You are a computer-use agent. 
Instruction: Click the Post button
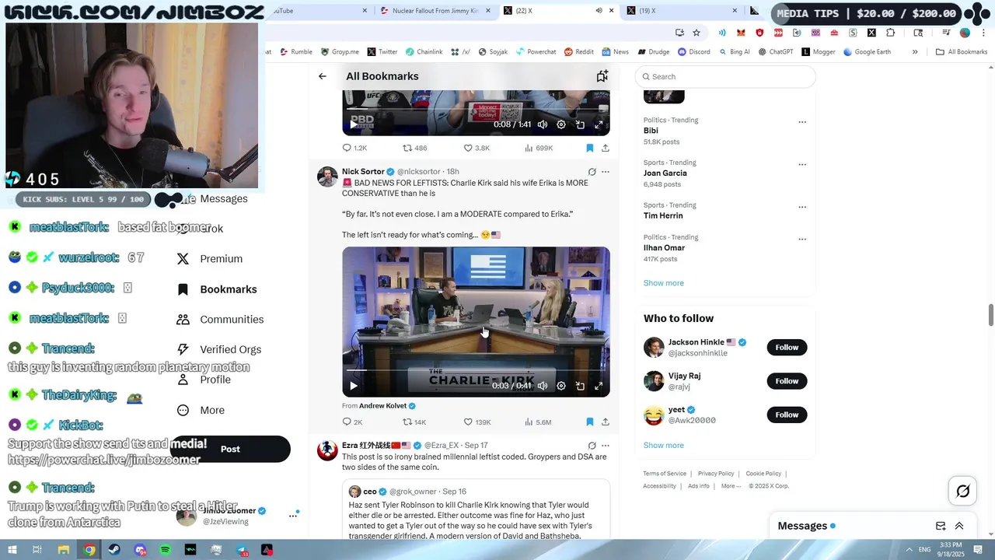click(230, 449)
